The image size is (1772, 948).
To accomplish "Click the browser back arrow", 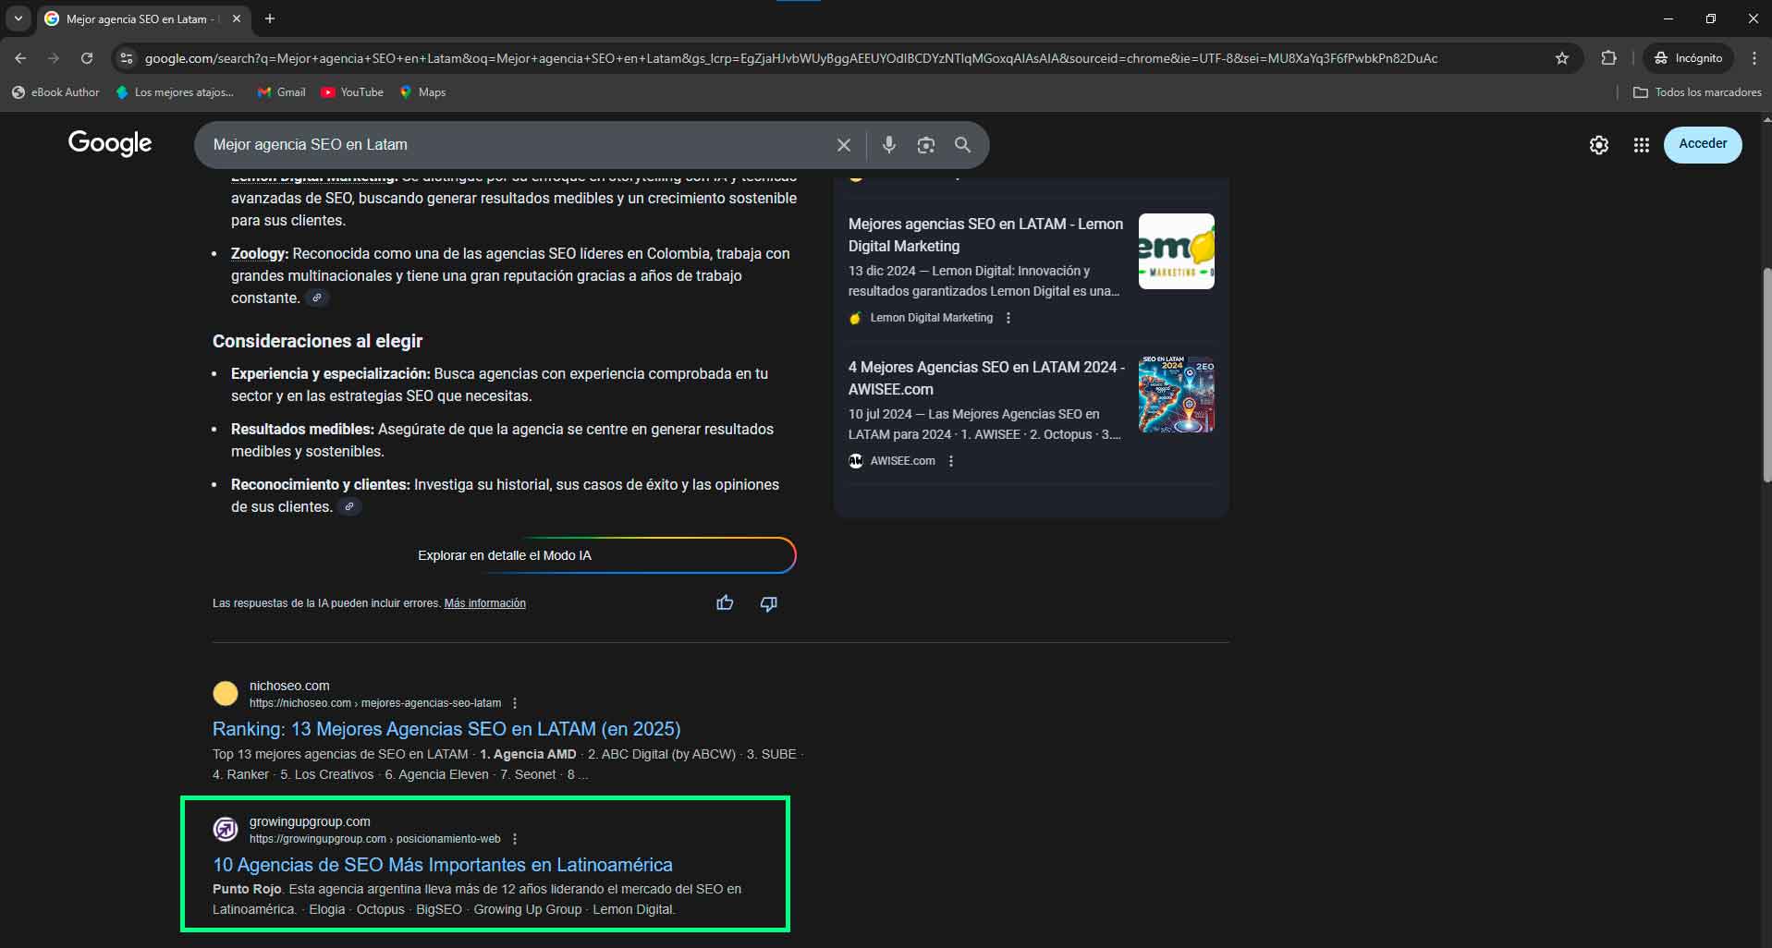I will point(20,58).
